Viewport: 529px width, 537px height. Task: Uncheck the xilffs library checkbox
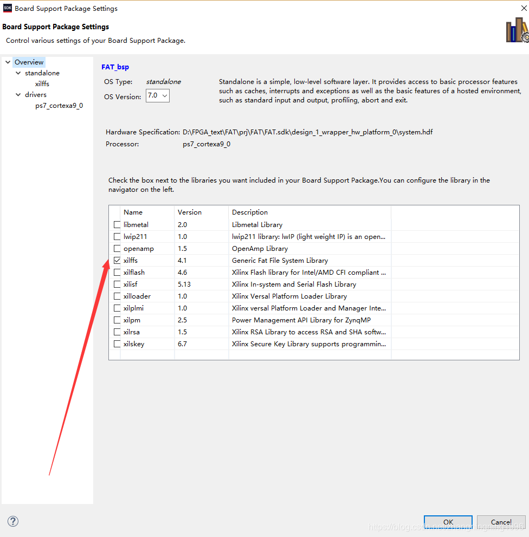pyautogui.click(x=117, y=260)
